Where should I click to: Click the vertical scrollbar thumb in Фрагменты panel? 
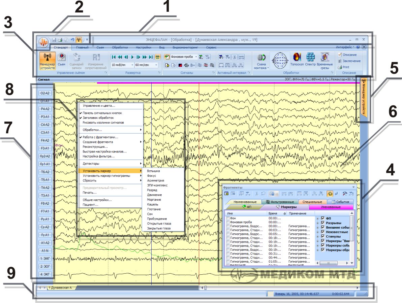(x=352, y=228)
